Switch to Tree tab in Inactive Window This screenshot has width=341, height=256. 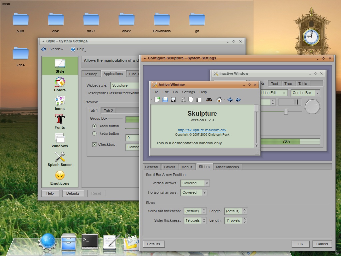[x=288, y=84]
